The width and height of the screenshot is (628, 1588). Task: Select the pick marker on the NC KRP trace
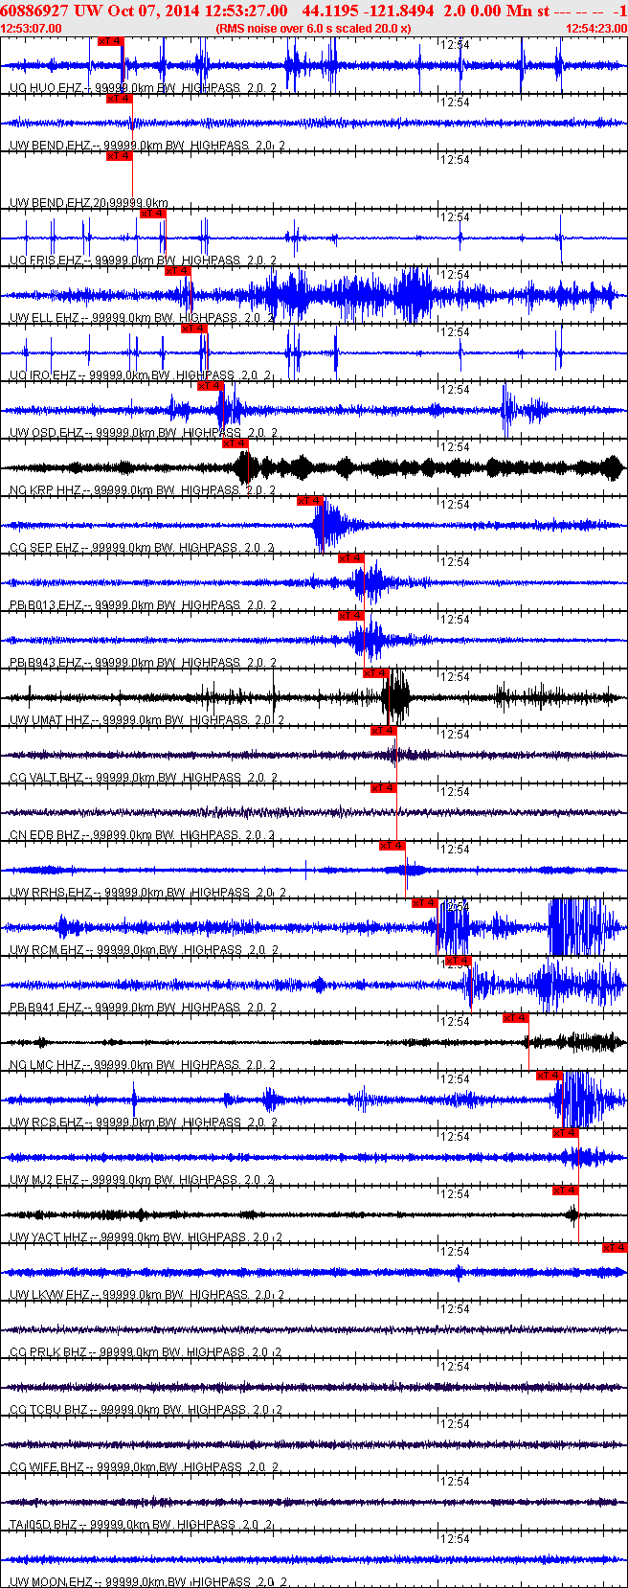tap(235, 443)
